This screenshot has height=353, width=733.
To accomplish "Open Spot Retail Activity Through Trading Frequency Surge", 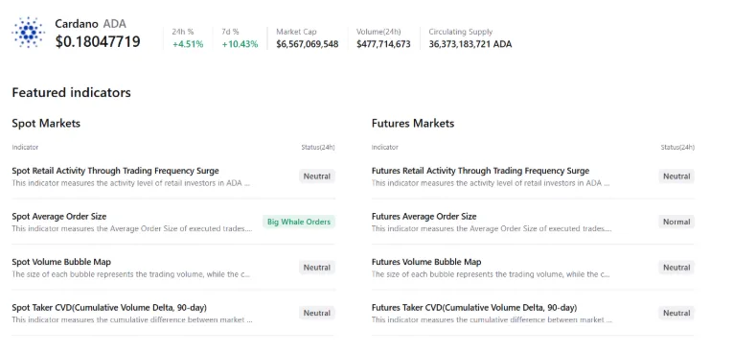I will click(x=116, y=171).
